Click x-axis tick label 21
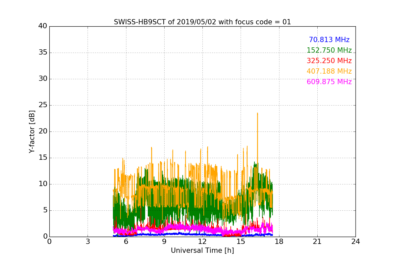Screen dimensions: 395x263 click(317, 241)
